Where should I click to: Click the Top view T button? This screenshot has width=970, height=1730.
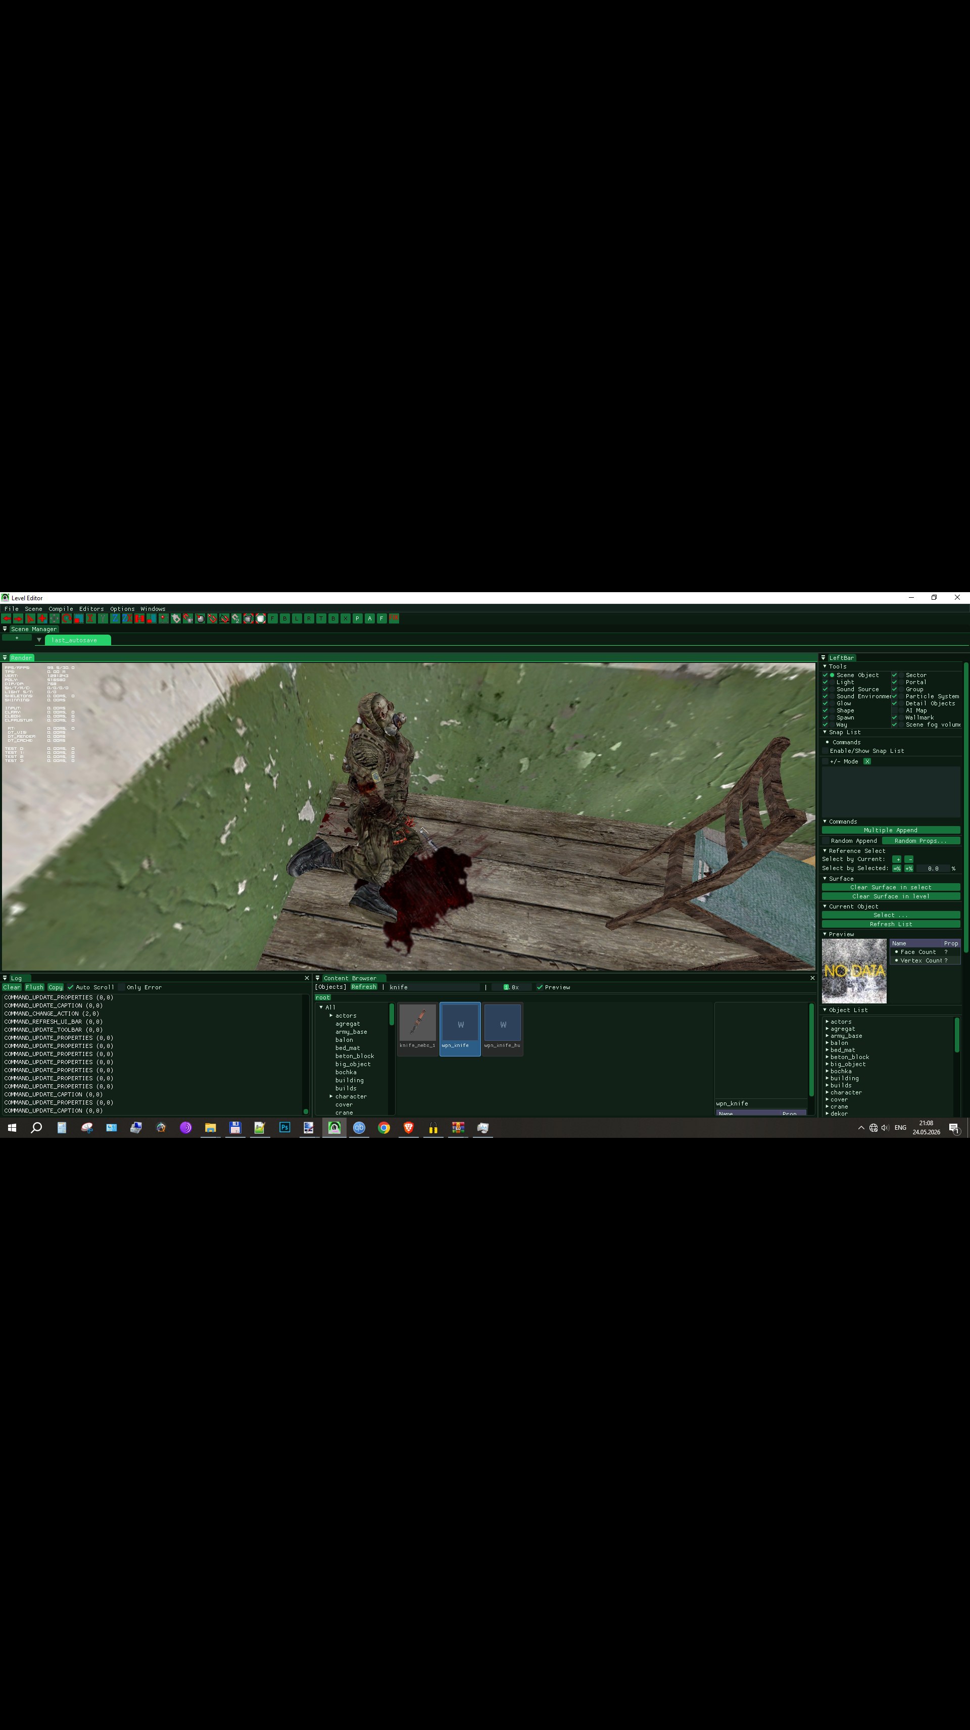(321, 618)
